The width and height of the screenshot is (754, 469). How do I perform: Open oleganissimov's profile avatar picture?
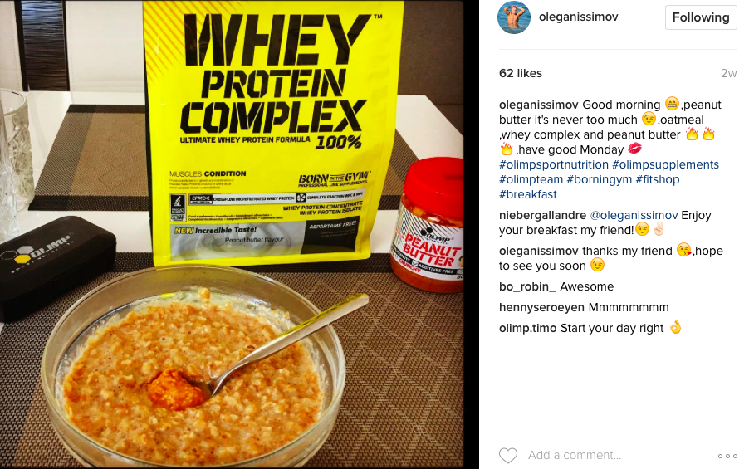(513, 17)
